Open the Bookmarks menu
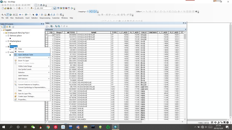The width and height of the screenshot is (232, 130). pyautogui.click(x=20, y=18)
